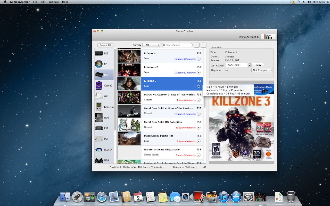Open GamesGrapher dock icon

[x=260, y=197]
